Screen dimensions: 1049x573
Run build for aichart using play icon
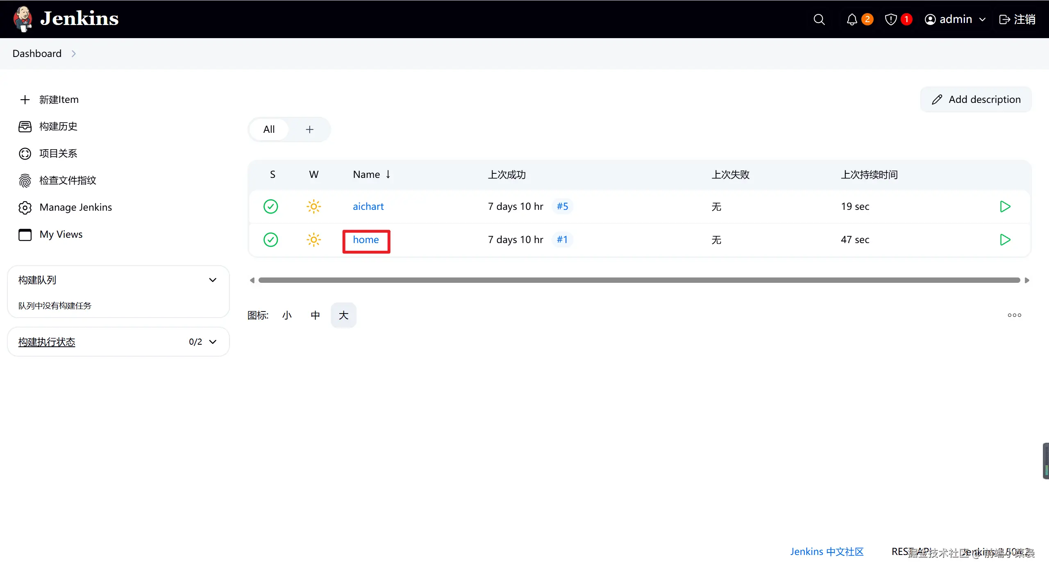pyautogui.click(x=1005, y=206)
